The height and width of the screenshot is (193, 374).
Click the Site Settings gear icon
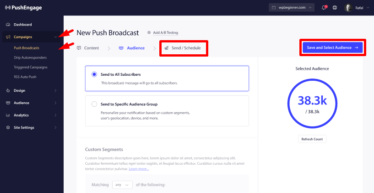(8, 128)
